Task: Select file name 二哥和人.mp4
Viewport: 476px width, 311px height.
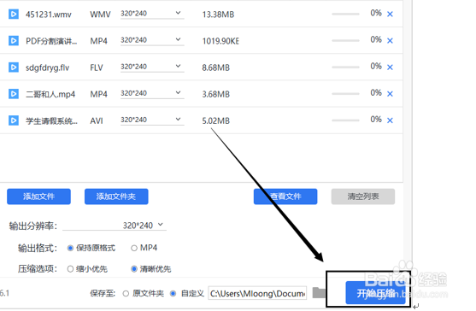Action: pyautogui.click(x=50, y=94)
